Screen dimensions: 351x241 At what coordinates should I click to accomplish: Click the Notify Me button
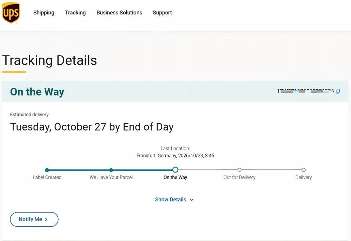pyautogui.click(x=34, y=219)
